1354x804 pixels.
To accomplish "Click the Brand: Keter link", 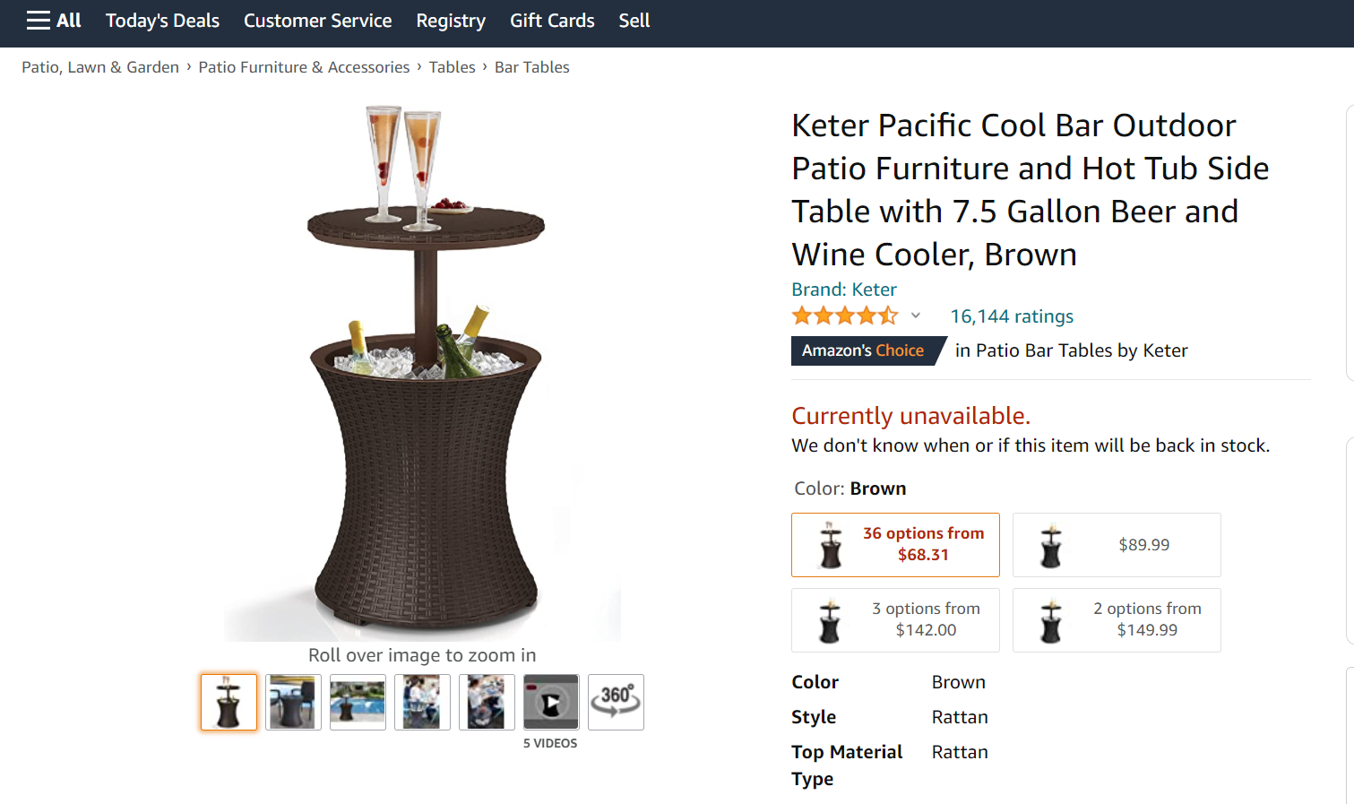I will pos(843,290).
